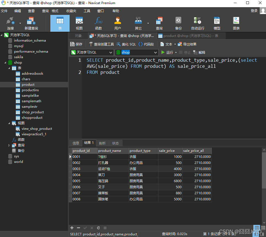
Task: Click the 导出结果 export result button
Action: (187, 44)
